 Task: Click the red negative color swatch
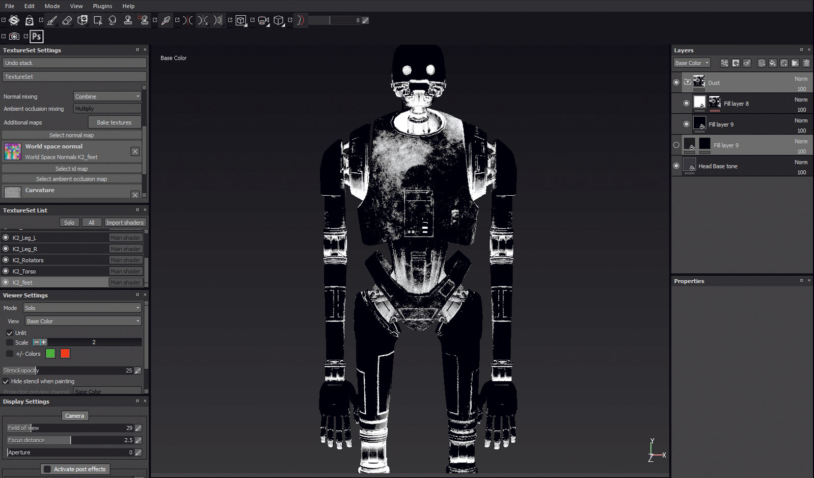pos(65,354)
